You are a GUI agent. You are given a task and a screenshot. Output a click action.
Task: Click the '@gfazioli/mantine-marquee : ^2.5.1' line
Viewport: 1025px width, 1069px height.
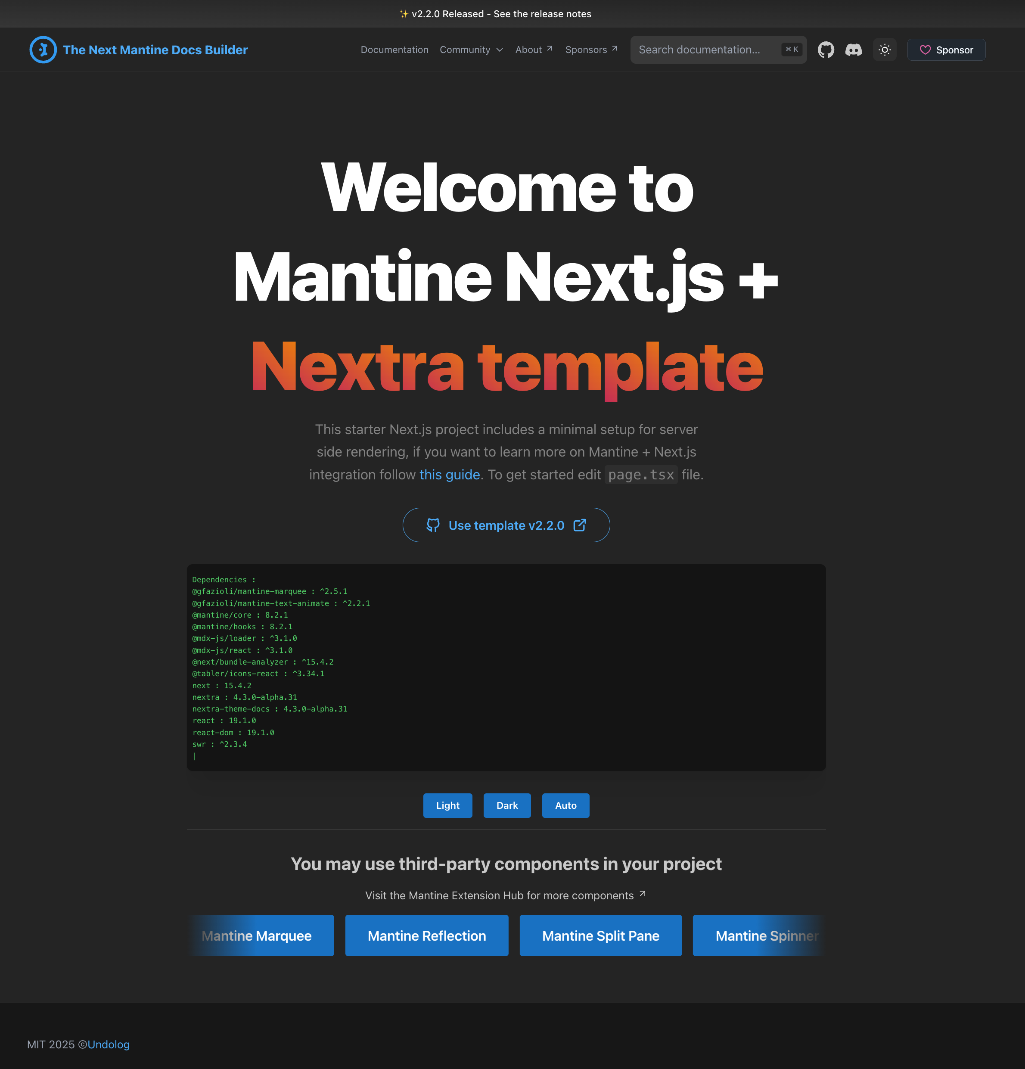[270, 591]
